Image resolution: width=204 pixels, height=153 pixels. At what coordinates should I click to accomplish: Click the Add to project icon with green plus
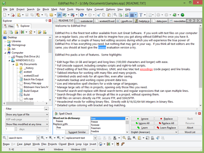(x=65, y=15)
